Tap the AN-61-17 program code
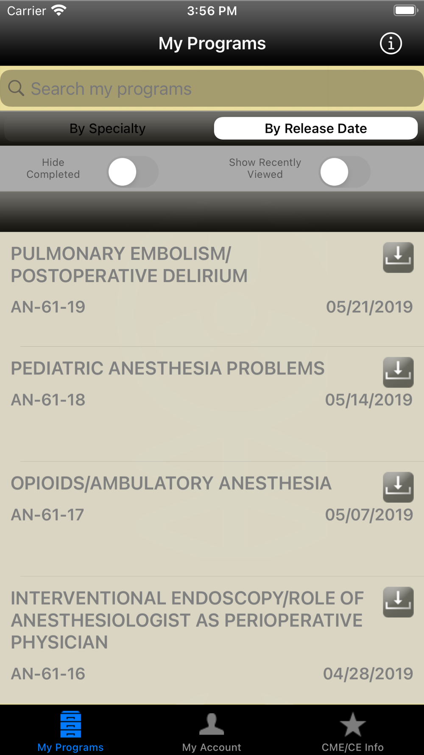The image size is (424, 755). [47, 515]
